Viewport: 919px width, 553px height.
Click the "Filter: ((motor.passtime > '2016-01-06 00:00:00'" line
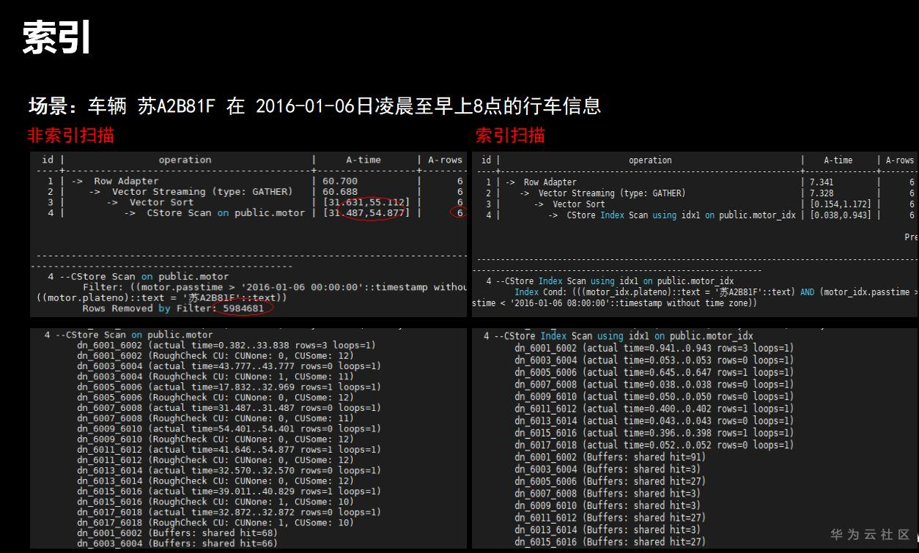pyautogui.click(x=275, y=288)
